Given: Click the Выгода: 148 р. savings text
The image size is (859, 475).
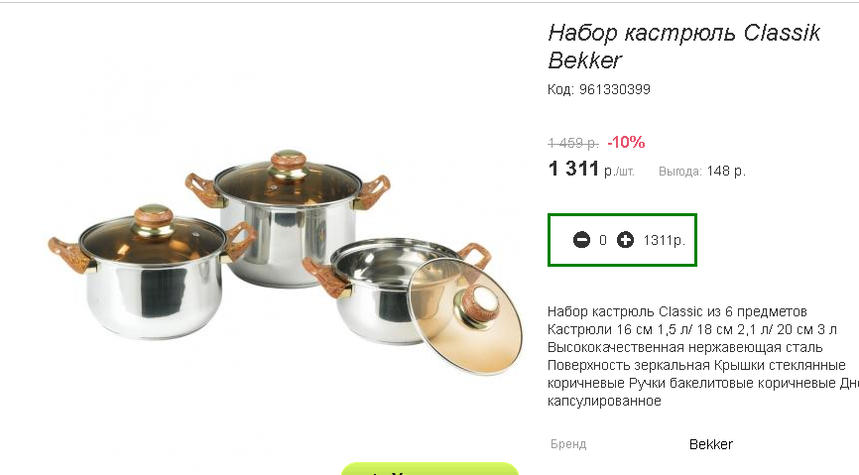Looking at the screenshot, I should pyautogui.click(x=701, y=171).
